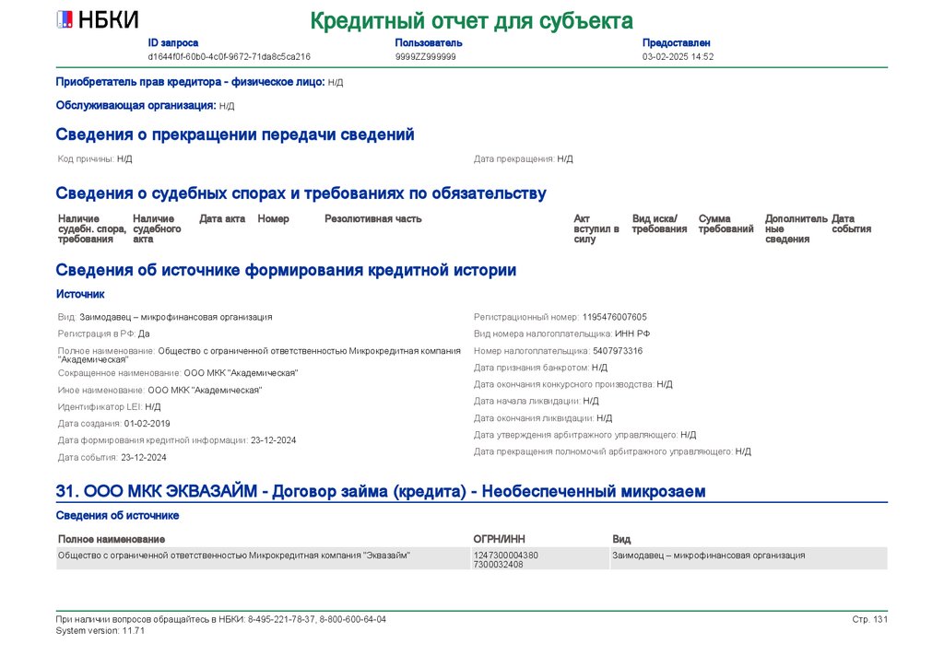This screenshot has height=667, width=944.
Task: Click the 'Предоставлен' label
Action: [676, 42]
